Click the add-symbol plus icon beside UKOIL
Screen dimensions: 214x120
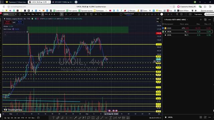(x=20, y=14)
